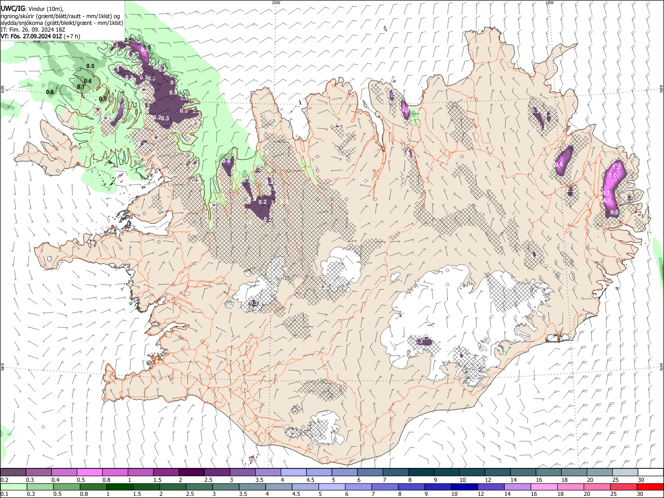Click the 'slydda/snjókoma' description line in header
Viewport: 664px width, 498px height.
click(x=62, y=23)
